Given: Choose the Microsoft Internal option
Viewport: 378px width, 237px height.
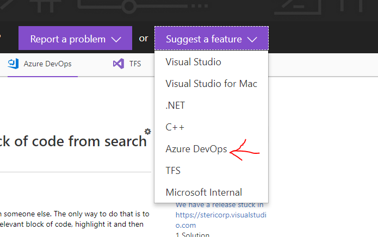Looking at the screenshot, I should click(203, 192).
